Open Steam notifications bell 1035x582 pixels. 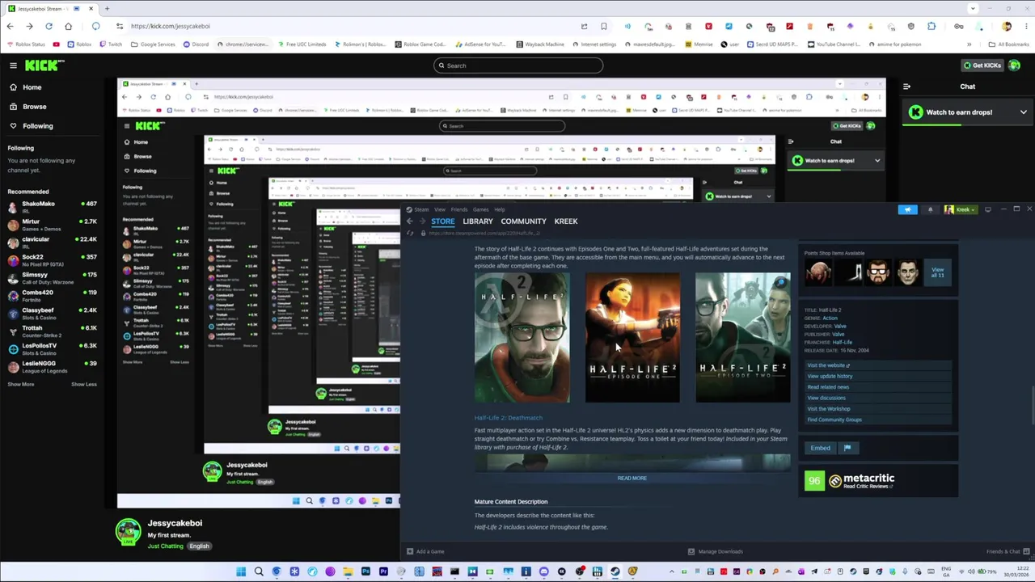930,209
